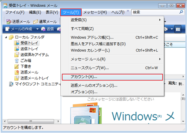The image size is (187, 133).
Task: Click the 返信 toolbar button
Action: (47, 29)
